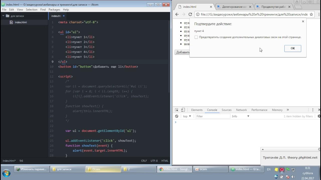Click the Atom editor vertical scrollbar
Screen dimensions: 321x180
click(169, 56)
